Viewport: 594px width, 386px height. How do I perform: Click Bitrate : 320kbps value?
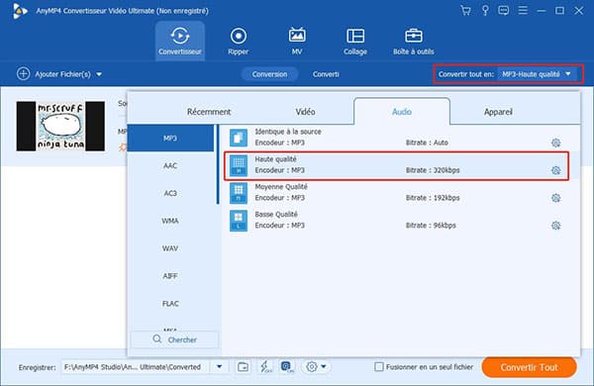433,170
